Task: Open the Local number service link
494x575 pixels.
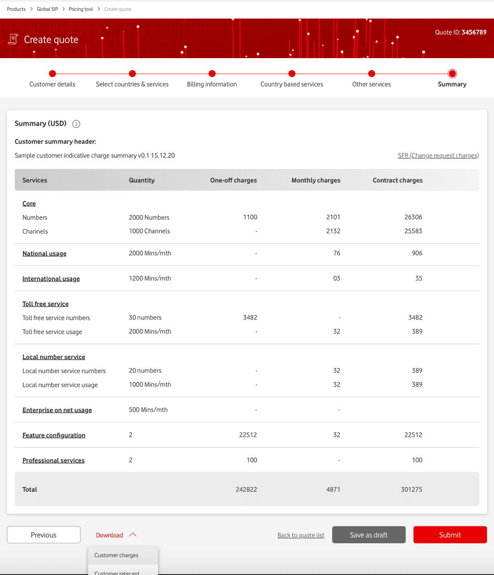Action: point(54,357)
